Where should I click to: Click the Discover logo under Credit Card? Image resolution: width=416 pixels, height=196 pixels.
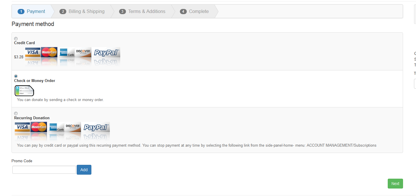[83, 52]
